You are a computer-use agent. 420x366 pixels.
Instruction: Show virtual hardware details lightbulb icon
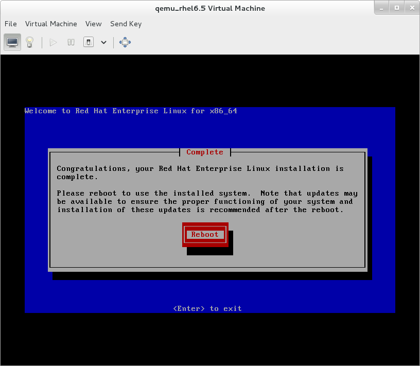pos(29,42)
